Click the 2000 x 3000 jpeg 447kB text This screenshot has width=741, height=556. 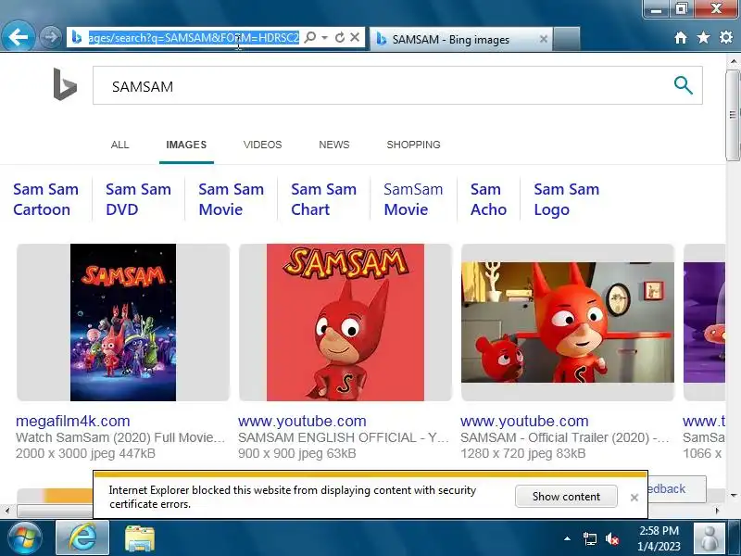pyautogui.click(x=85, y=453)
